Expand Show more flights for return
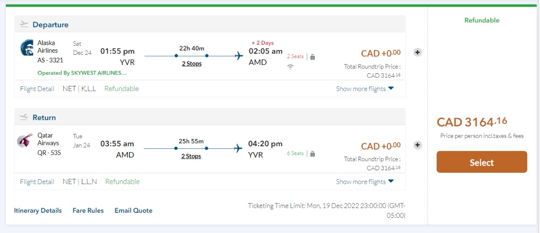This screenshot has width=540, height=233. click(x=365, y=182)
